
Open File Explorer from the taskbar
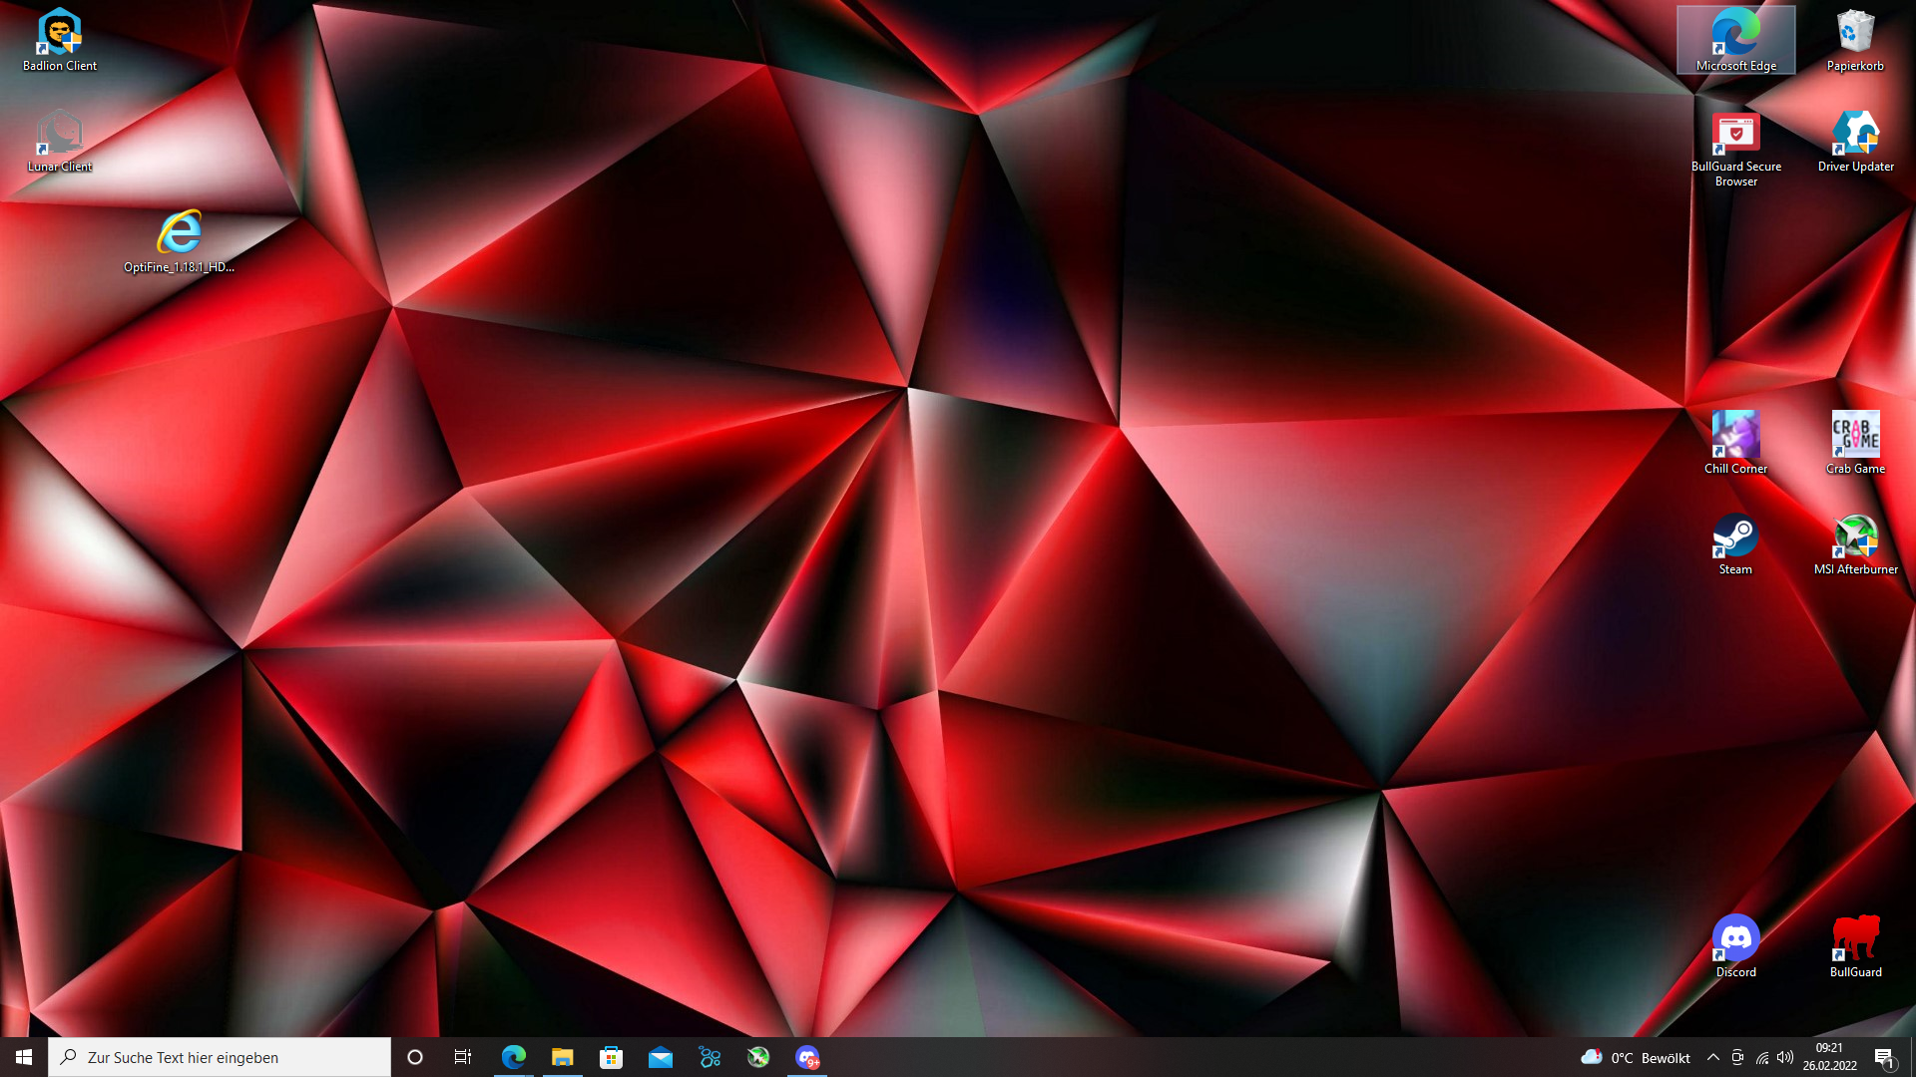563,1057
